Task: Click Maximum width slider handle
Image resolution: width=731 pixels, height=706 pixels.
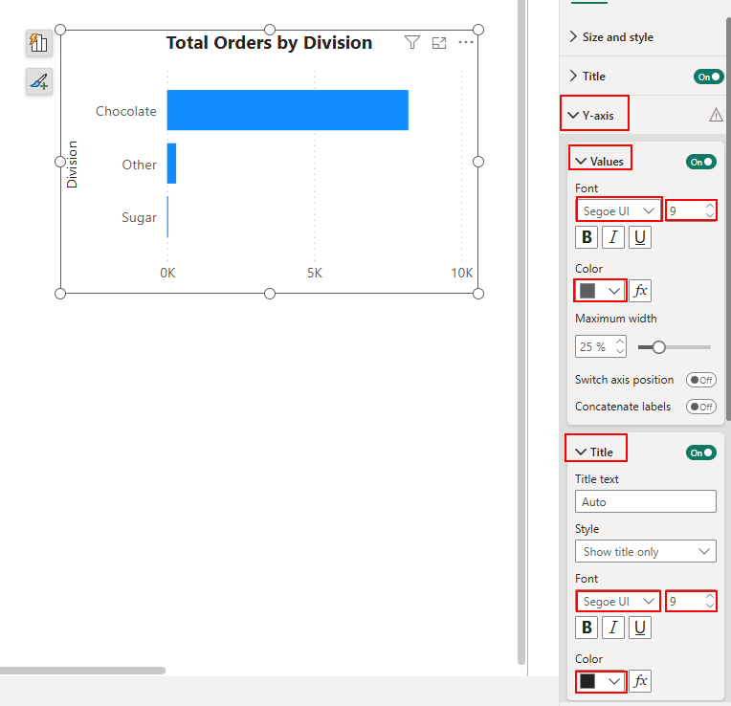Action: [x=658, y=347]
